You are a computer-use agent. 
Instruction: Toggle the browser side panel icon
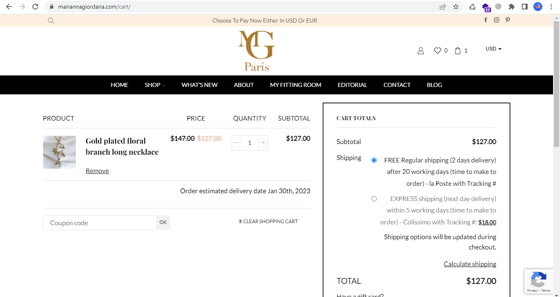524,7
